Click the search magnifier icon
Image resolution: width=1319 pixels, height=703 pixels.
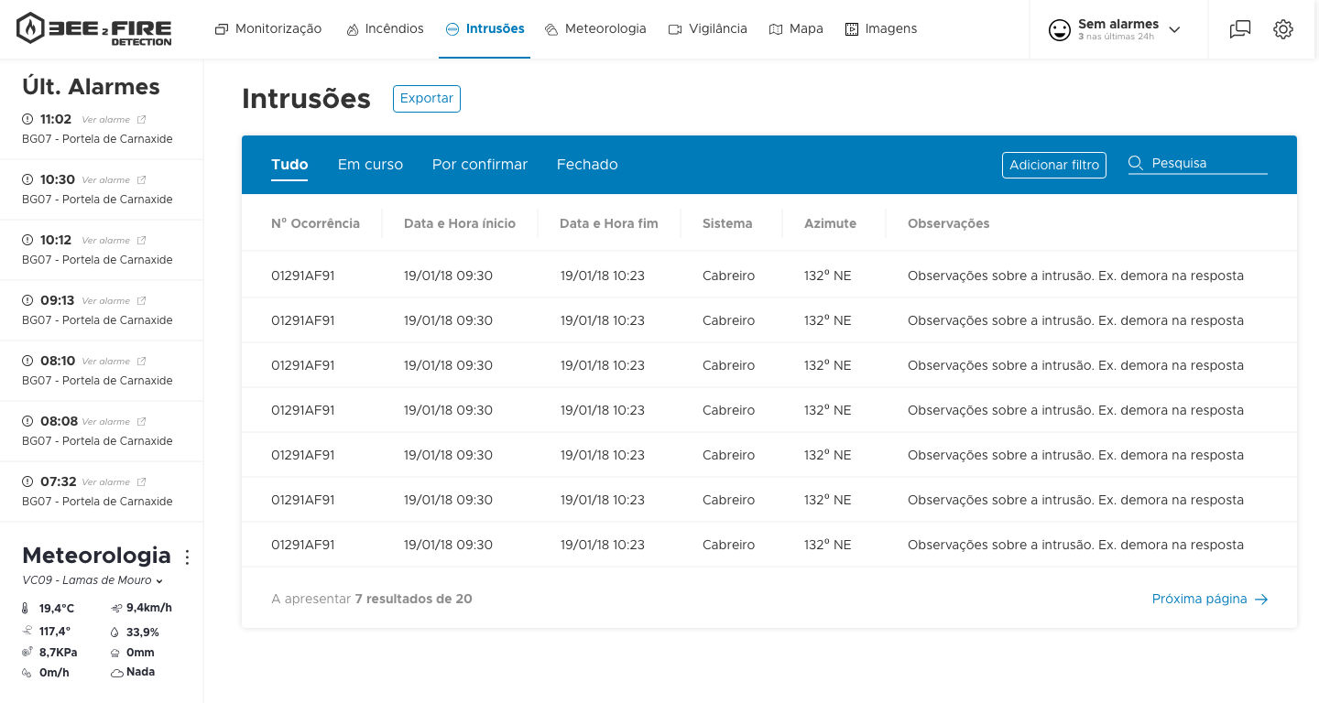pyautogui.click(x=1136, y=163)
